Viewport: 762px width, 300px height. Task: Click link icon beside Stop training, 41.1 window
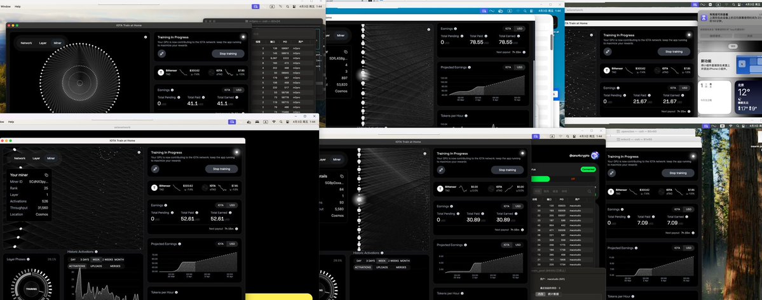tap(161, 53)
